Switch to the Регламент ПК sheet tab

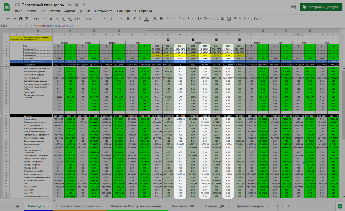pyautogui.click(x=183, y=206)
